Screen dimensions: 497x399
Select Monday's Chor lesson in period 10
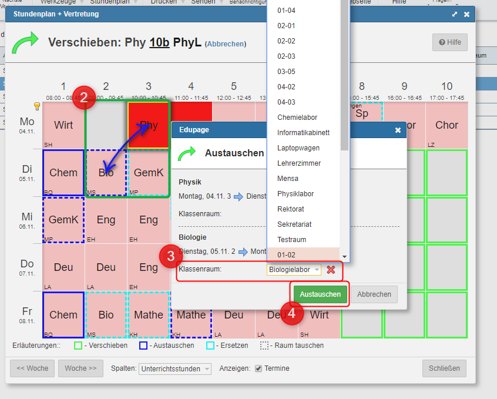click(446, 125)
